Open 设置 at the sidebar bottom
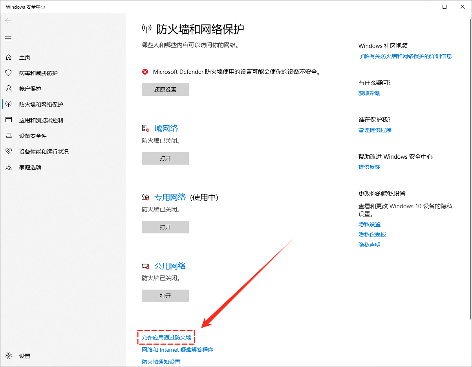 tap(25, 356)
